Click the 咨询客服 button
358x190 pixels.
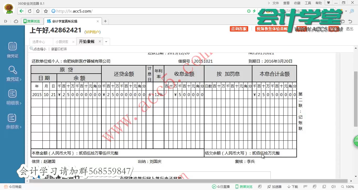click(x=239, y=29)
